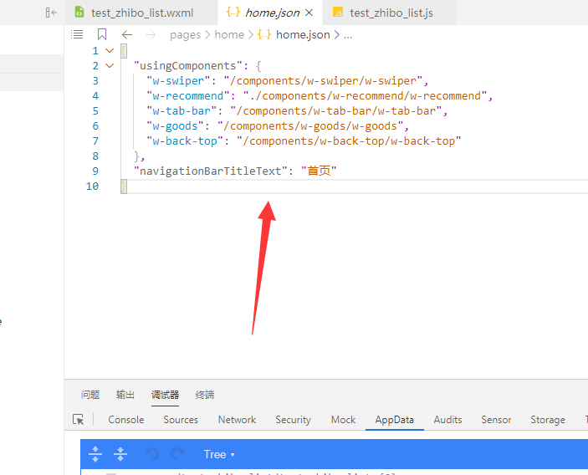Collapse the fold chevron at line 1
The width and height of the screenshot is (588, 475).
(110, 51)
